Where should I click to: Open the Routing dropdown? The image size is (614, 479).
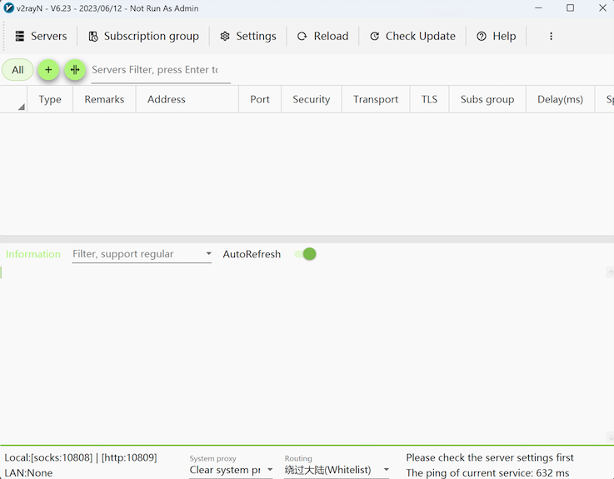coord(337,470)
